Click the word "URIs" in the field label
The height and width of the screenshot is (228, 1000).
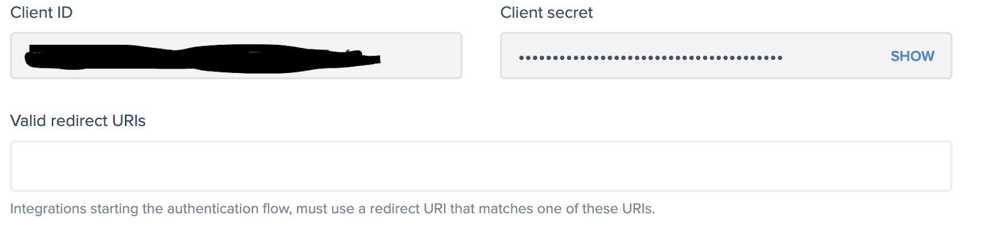pos(129,121)
